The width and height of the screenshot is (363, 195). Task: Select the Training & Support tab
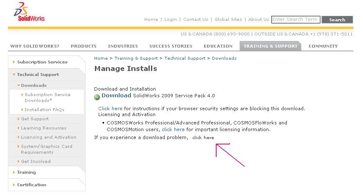coord(271,46)
